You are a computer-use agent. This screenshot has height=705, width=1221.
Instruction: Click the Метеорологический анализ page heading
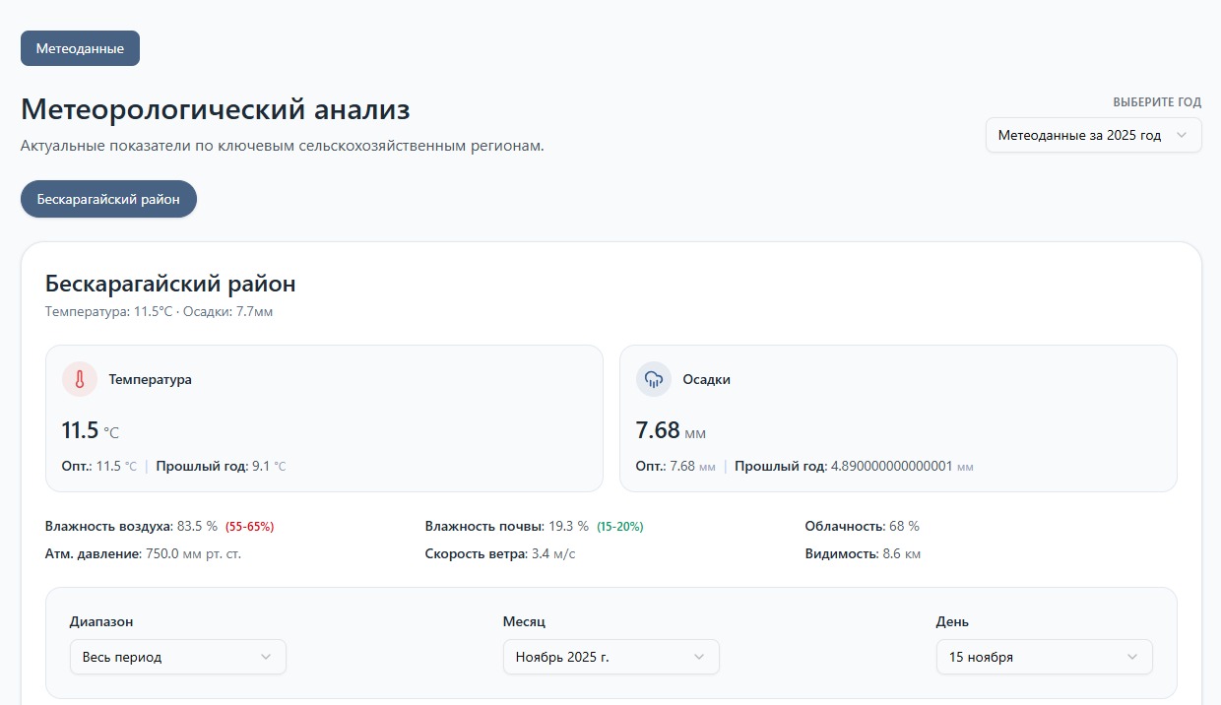pyautogui.click(x=216, y=109)
